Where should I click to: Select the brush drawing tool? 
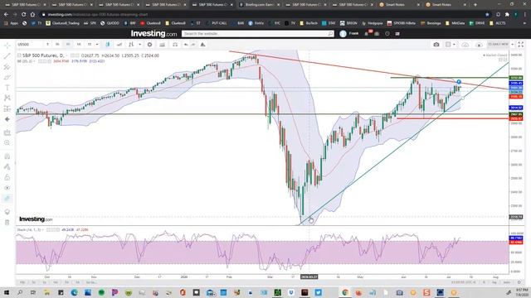7,77
